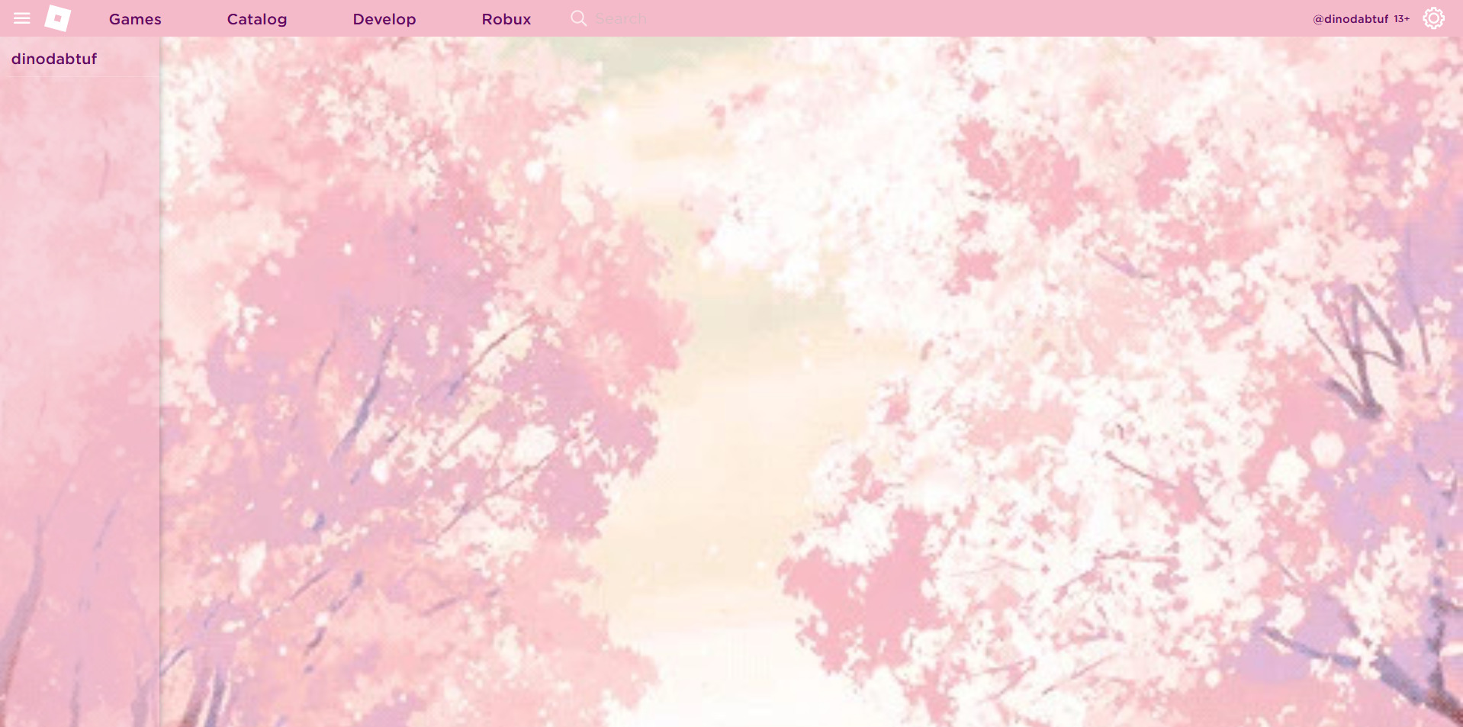
Task: Click the sidebar username header
Action: coord(54,58)
